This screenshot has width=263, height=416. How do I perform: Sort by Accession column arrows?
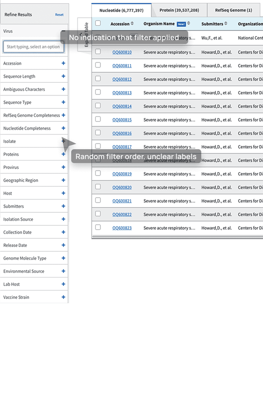click(x=132, y=24)
